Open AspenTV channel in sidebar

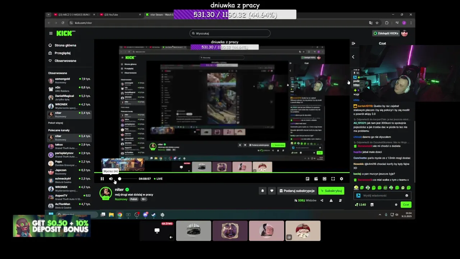click(x=69, y=197)
